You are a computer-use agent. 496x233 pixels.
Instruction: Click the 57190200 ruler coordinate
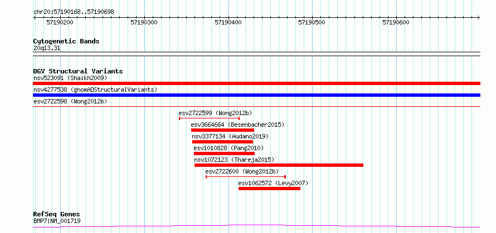[x=60, y=22]
